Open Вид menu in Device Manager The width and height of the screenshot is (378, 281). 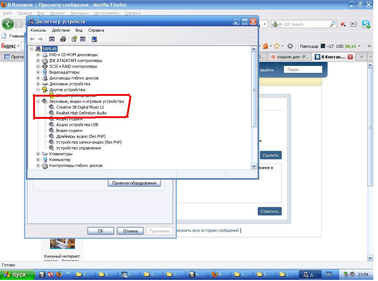79,30
